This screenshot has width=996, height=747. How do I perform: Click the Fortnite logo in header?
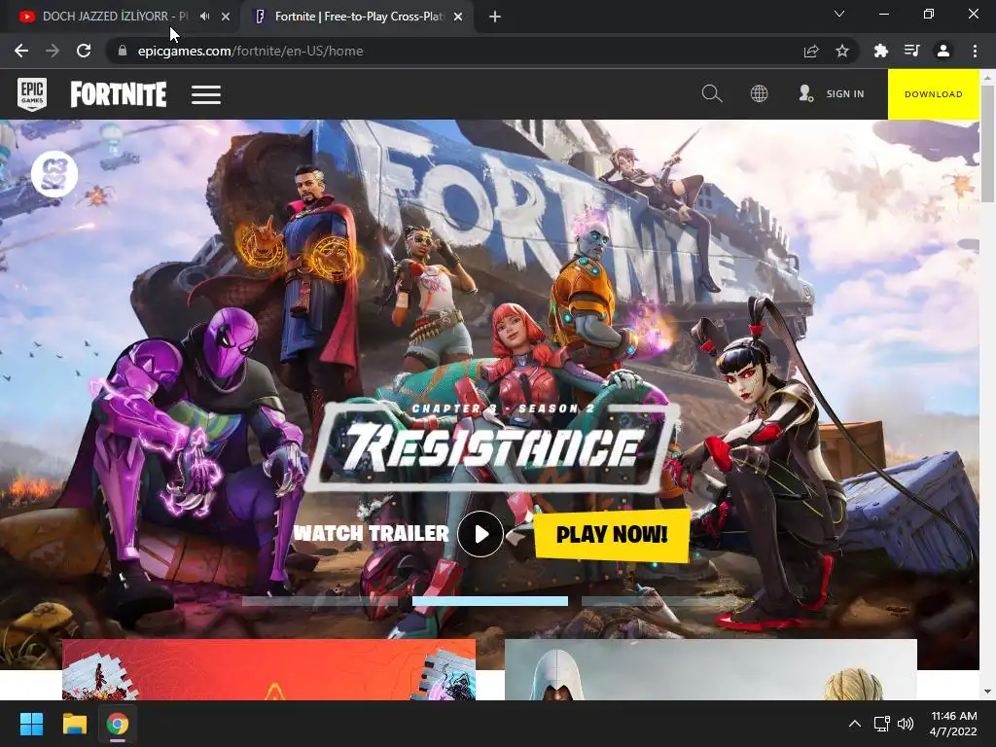click(x=119, y=94)
